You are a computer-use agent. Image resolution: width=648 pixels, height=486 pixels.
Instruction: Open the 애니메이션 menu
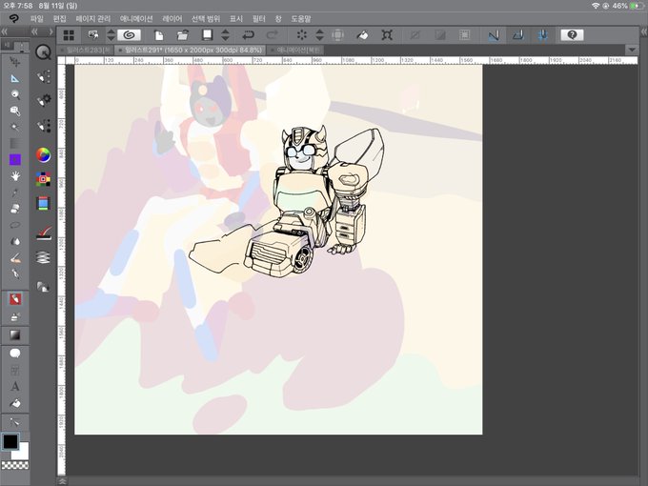[136, 19]
